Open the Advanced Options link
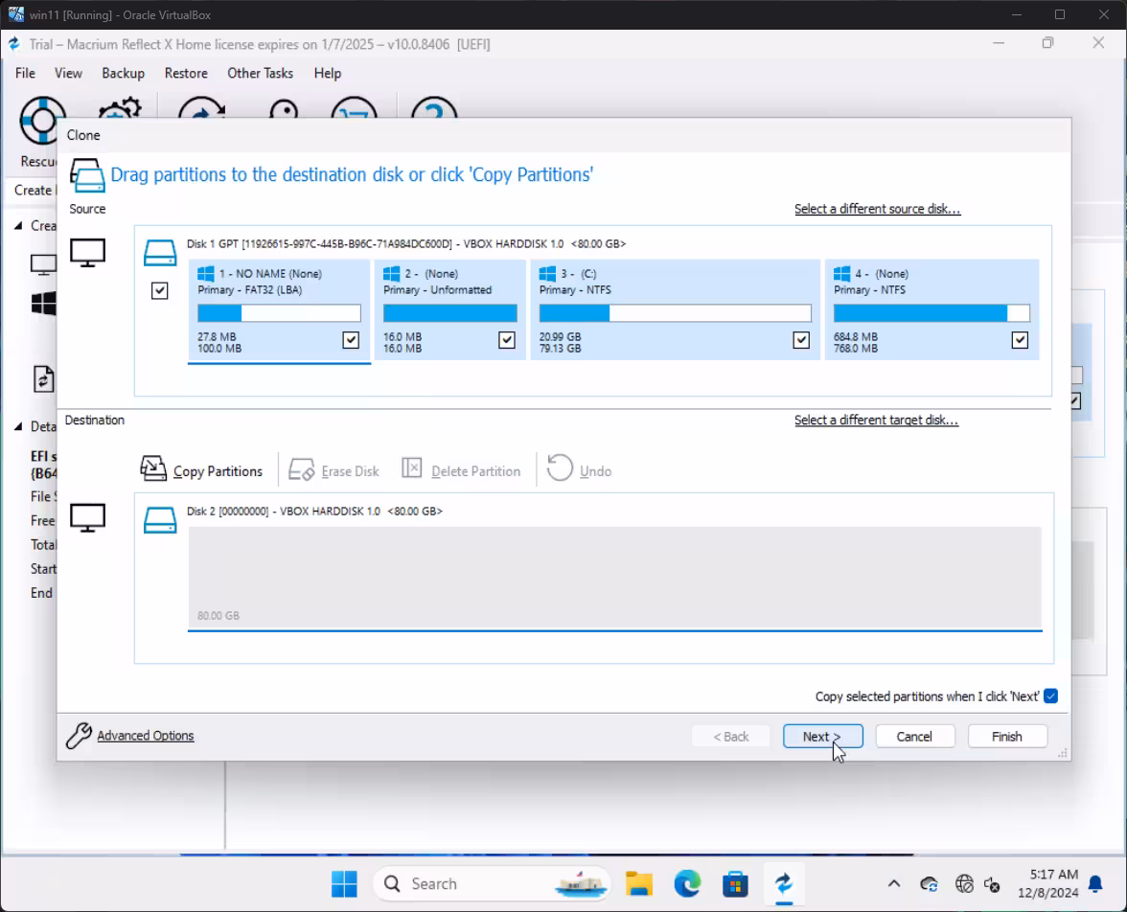This screenshot has width=1127, height=912. pos(146,736)
